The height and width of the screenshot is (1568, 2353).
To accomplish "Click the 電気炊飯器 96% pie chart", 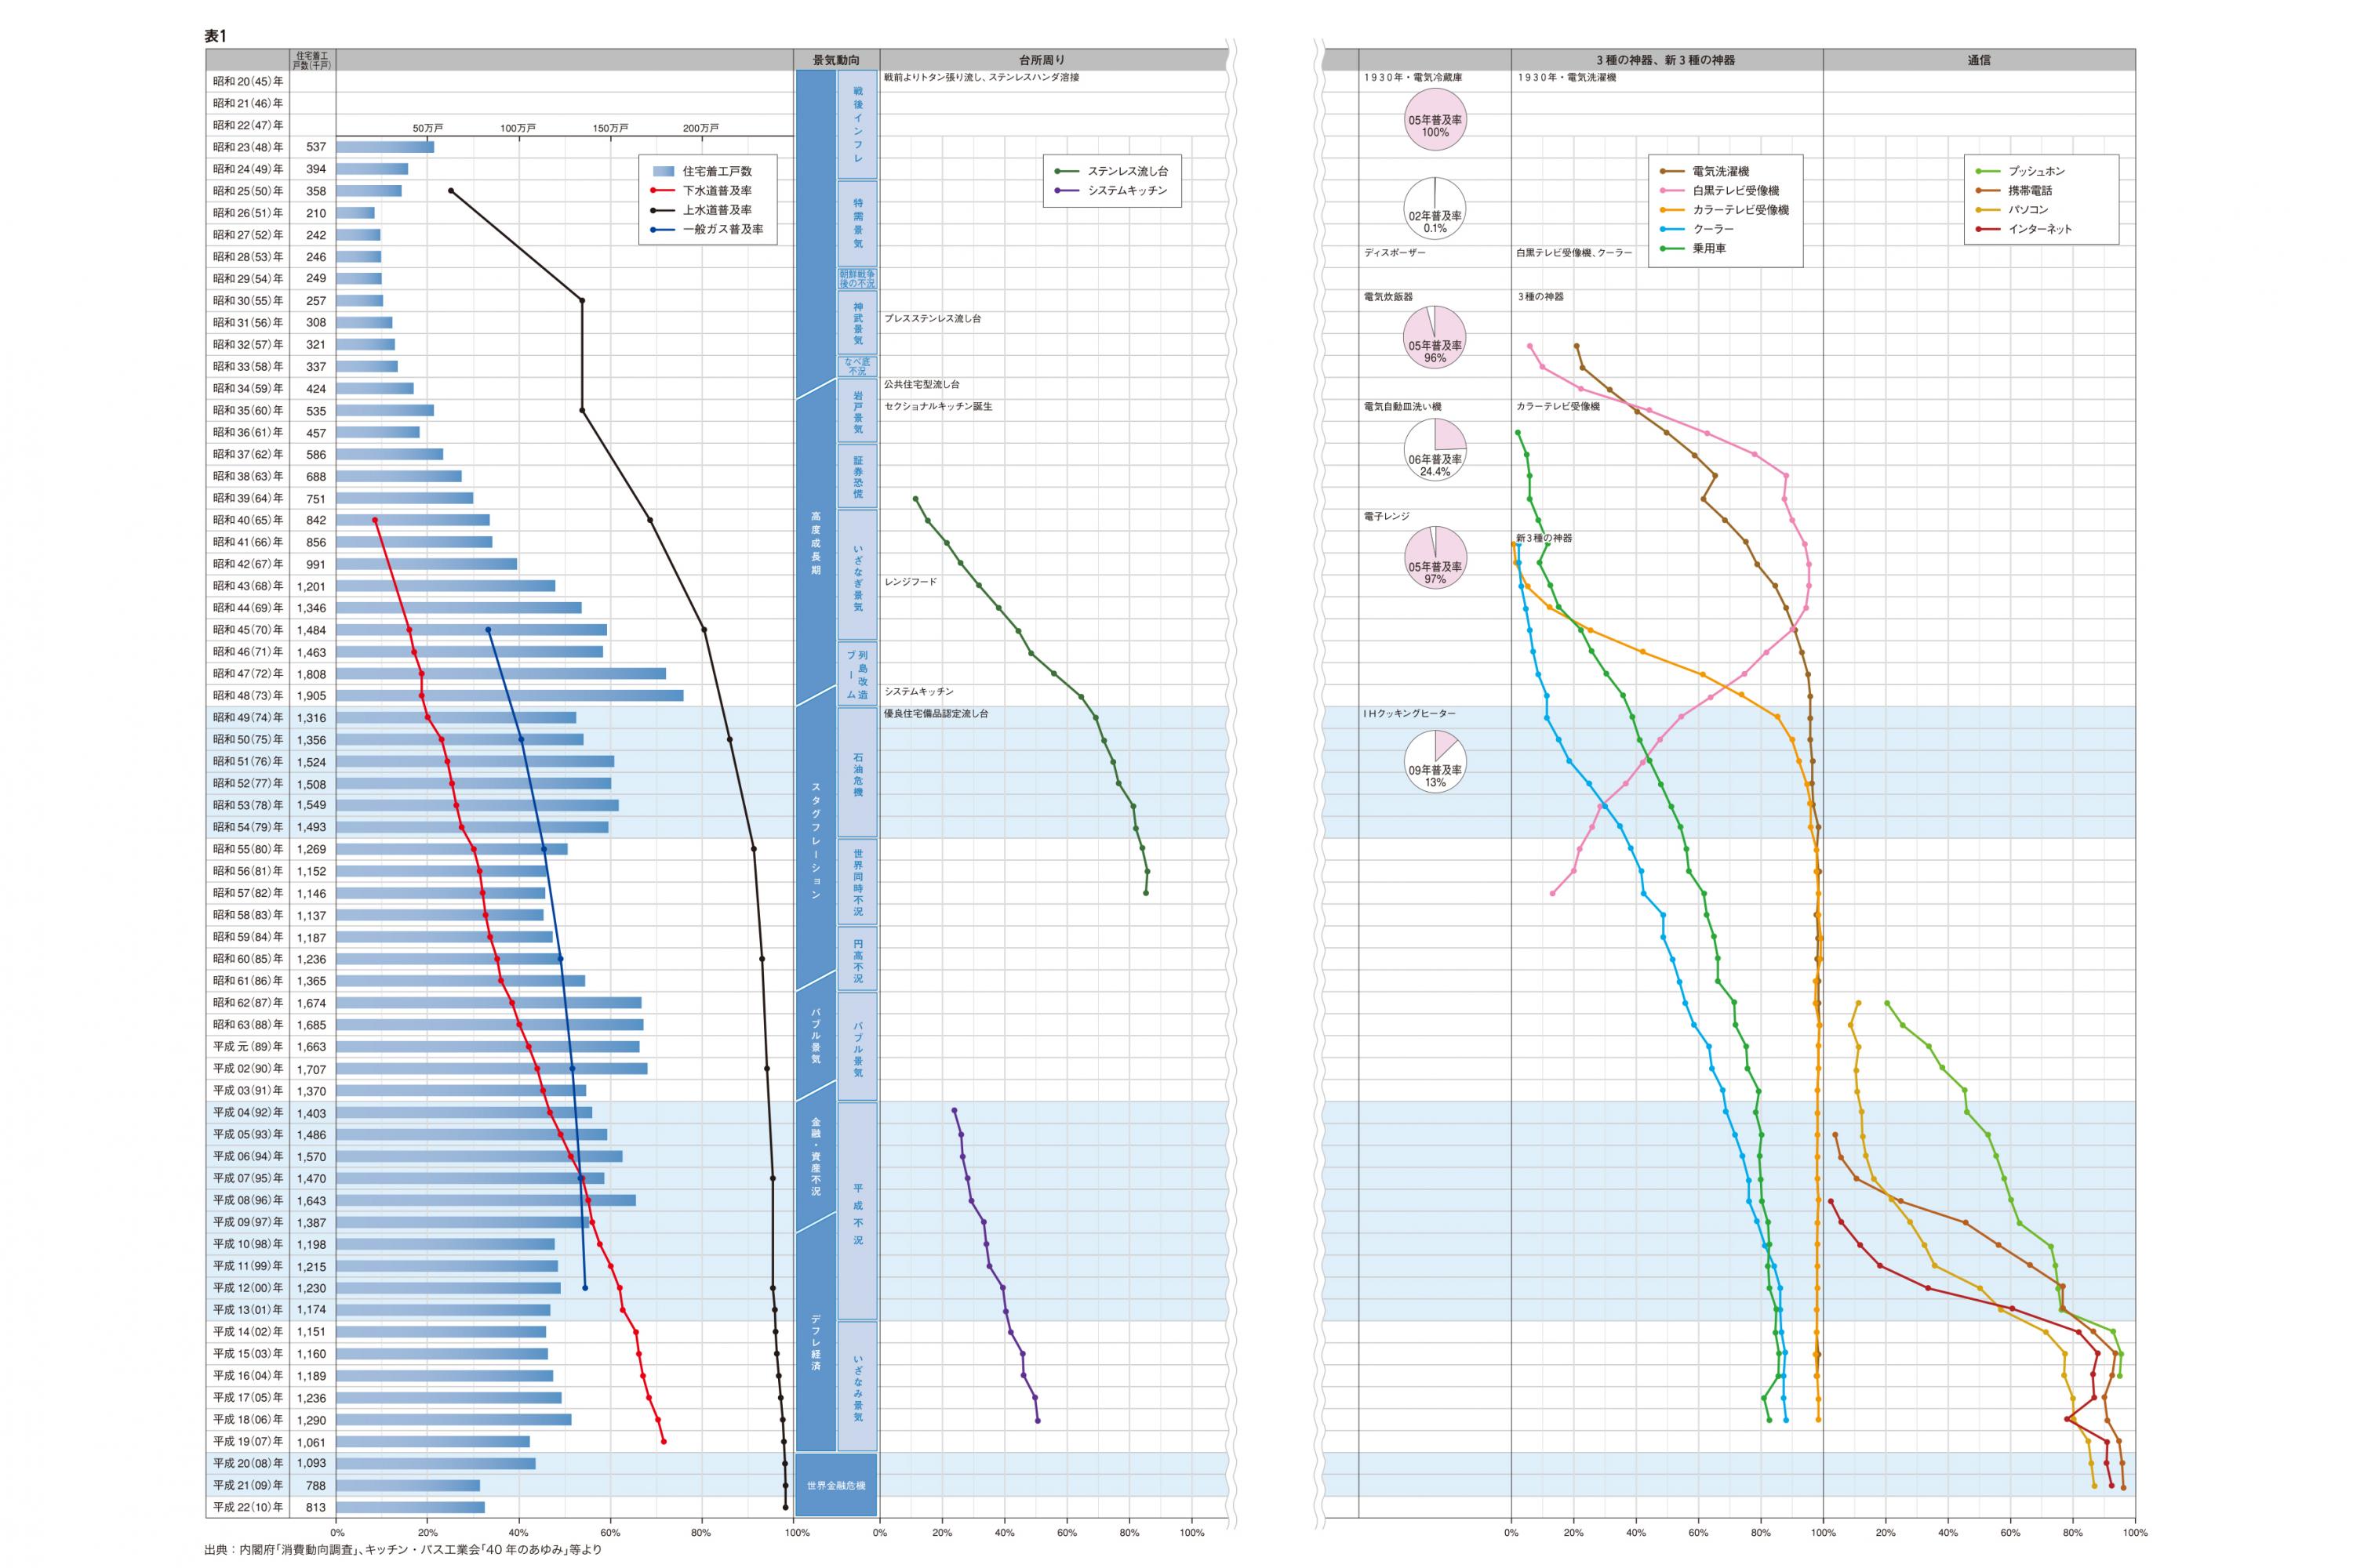I will tap(1435, 337).
